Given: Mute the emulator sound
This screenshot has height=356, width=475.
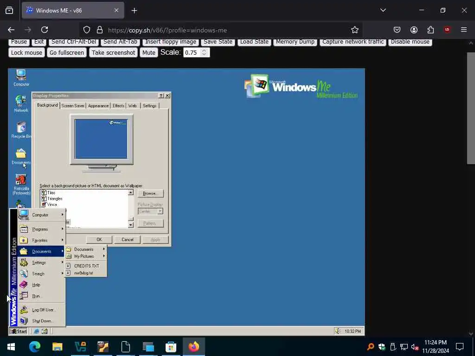Looking at the screenshot, I should pyautogui.click(x=149, y=53).
